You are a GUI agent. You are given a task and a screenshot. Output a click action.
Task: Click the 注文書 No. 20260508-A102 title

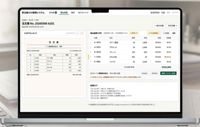(38, 23)
